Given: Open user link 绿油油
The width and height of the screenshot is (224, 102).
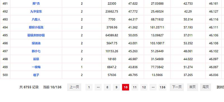Looking at the screenshot, I should (36, 43).
